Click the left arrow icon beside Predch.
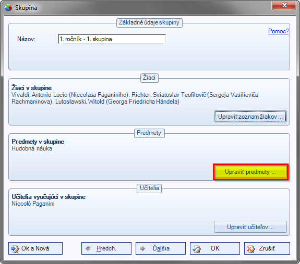300x264 pixels. [88, 248]
